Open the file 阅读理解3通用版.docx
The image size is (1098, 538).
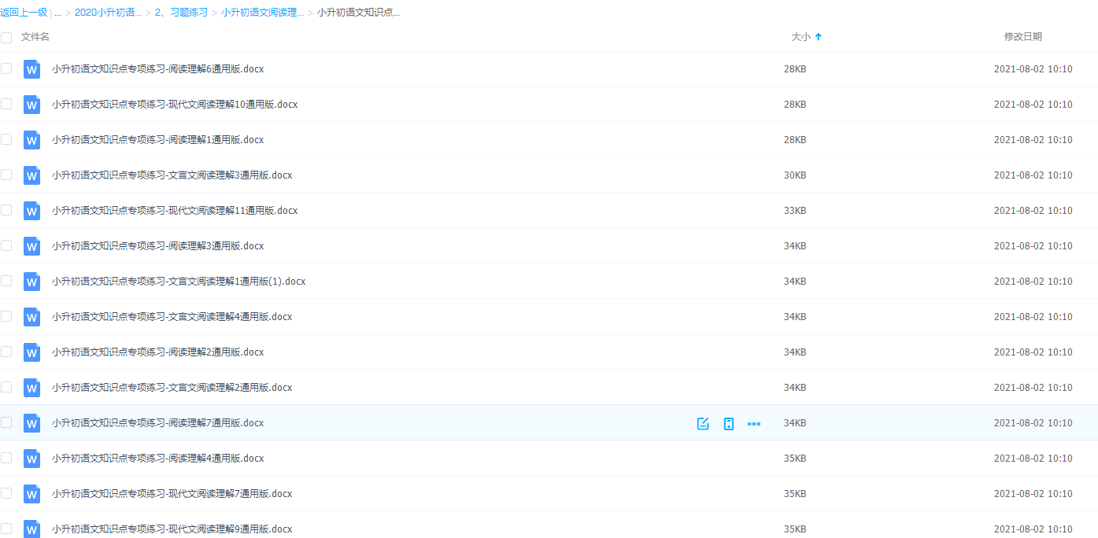(x=157, y=246)
